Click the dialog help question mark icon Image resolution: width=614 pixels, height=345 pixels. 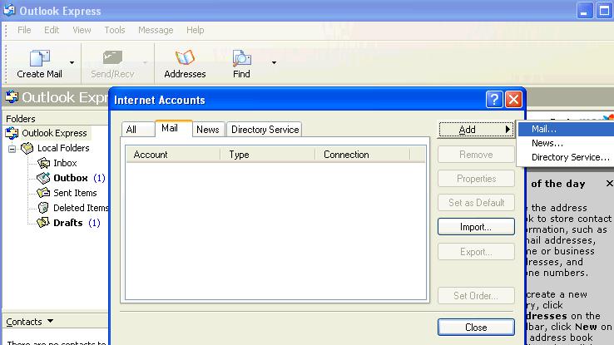494,100
